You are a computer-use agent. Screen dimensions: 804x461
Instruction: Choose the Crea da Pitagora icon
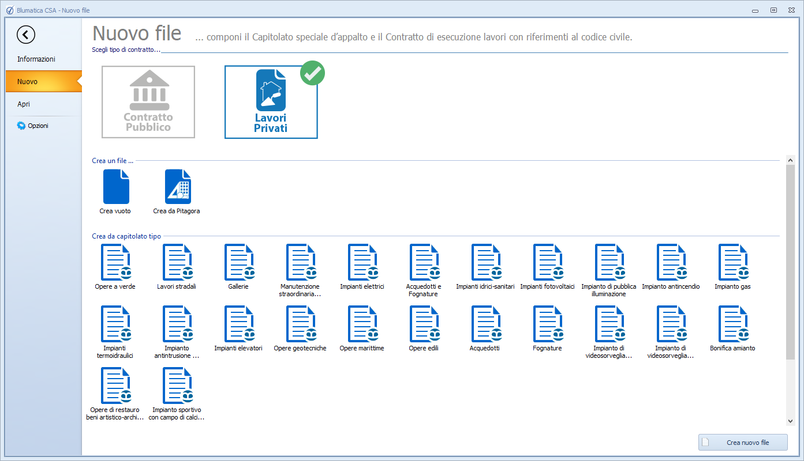click(177, 187)
